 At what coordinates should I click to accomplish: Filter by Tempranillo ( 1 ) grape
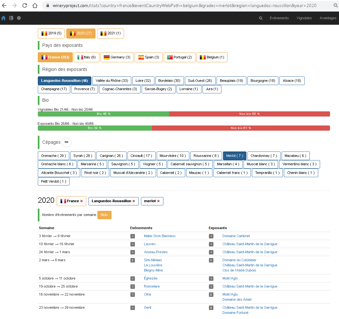point(267,173)
